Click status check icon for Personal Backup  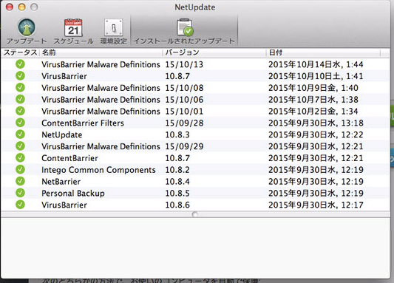click(20, 193)
